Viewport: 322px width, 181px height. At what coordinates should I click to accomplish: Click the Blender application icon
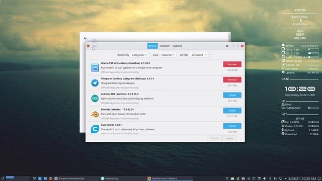[95, 114]
